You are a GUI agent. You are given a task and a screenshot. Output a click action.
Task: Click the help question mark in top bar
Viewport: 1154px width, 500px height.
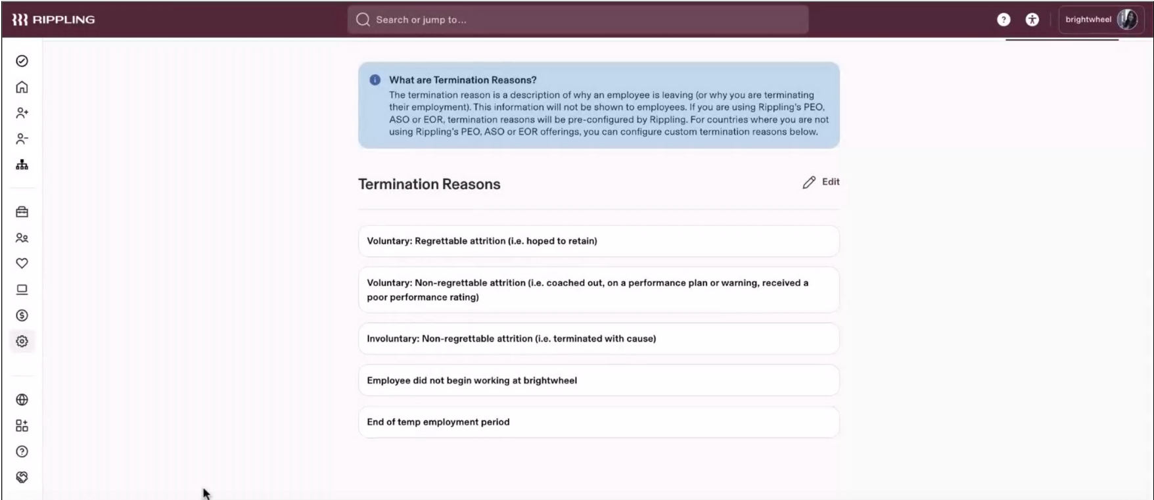point(1004,20)
